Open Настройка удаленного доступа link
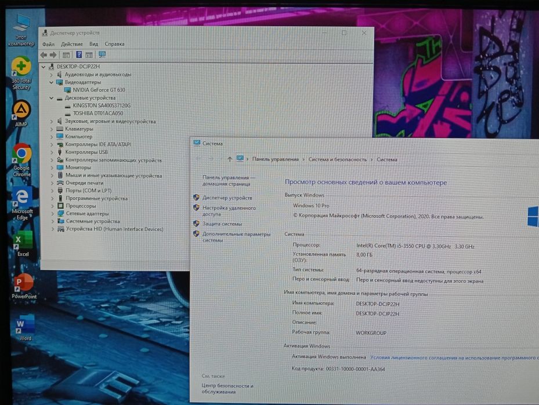 coord(229,211)
